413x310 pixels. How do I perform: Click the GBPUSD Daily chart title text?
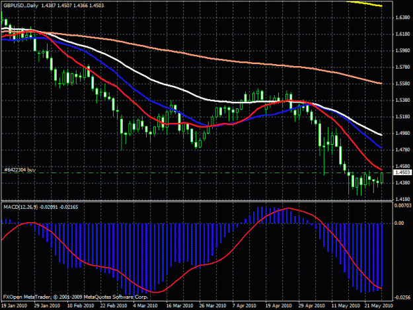[54, 5]
